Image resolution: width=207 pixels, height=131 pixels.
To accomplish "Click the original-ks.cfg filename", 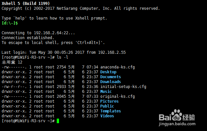I will [x=117, y=96].
